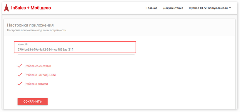
Task: Click the Работа со счетами label
Action: click(x=38, y=66)
